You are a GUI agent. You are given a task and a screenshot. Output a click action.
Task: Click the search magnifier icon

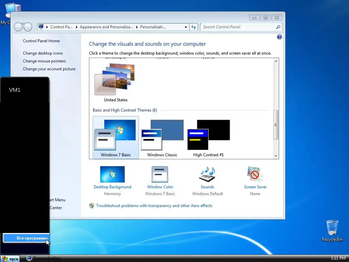coord(278,27)
